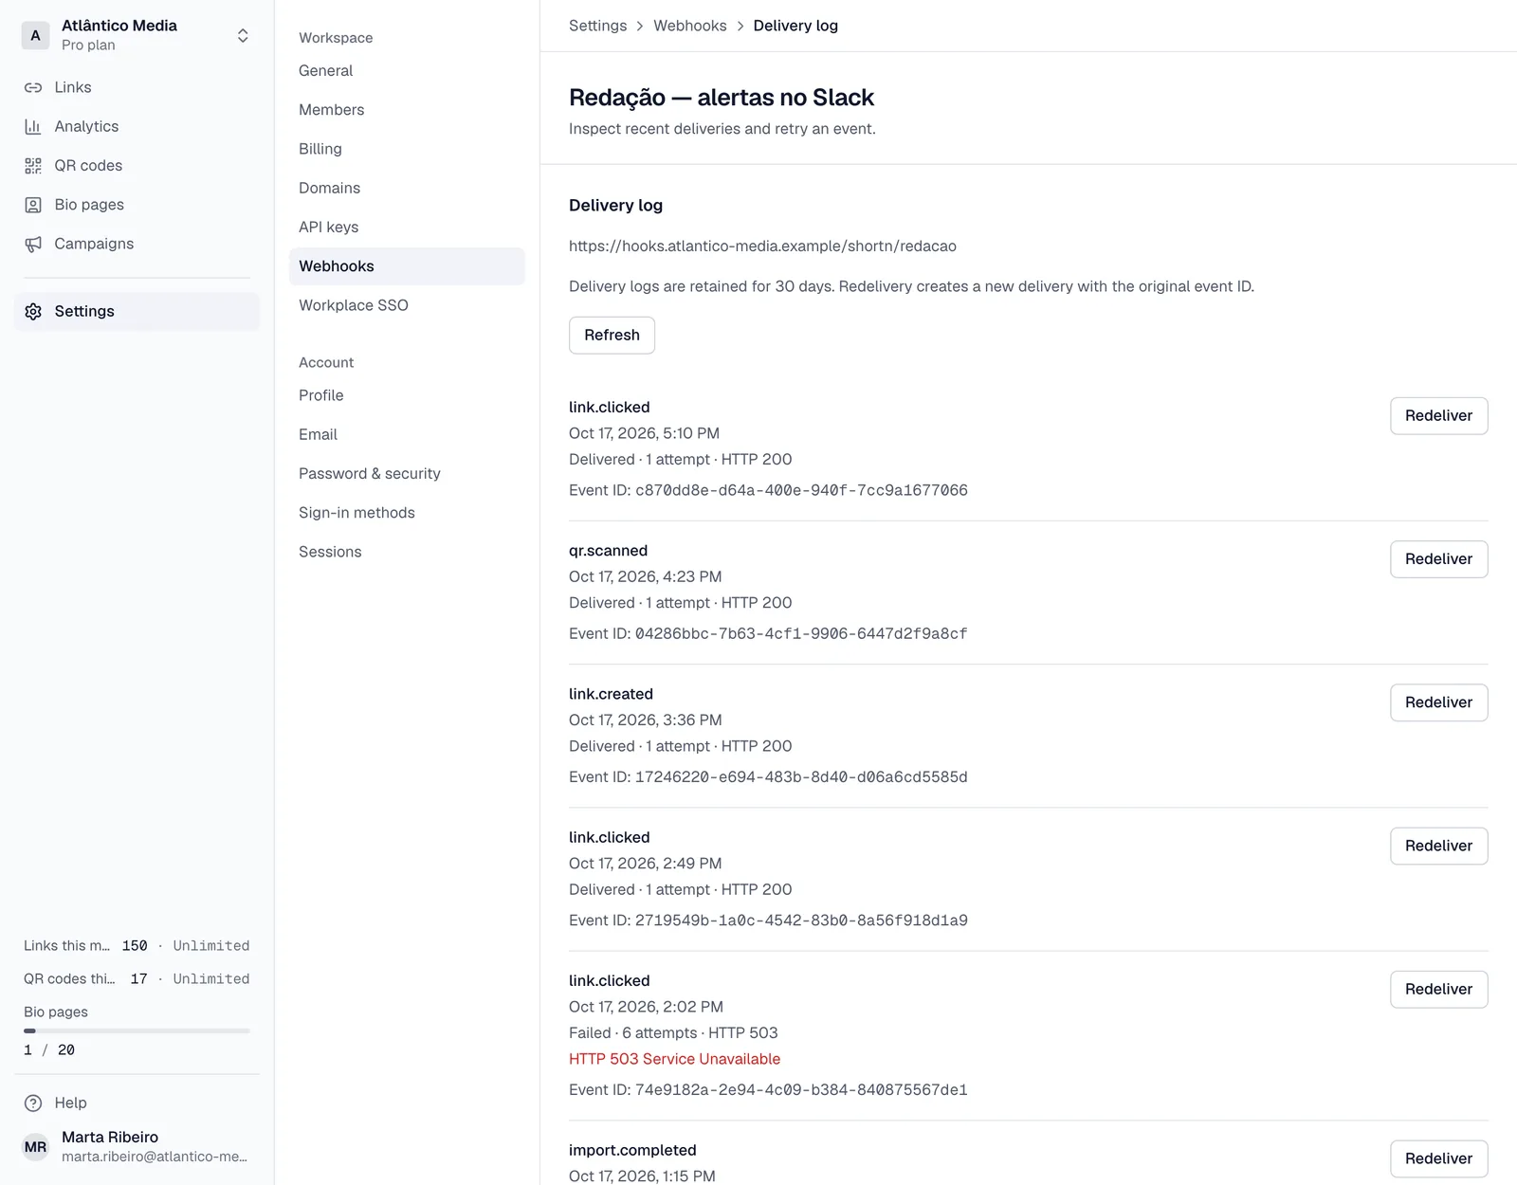Redeliver the 5:10 PM link.clicked event
This screenshot has width=1517, height=1185.
(1438, 416)
